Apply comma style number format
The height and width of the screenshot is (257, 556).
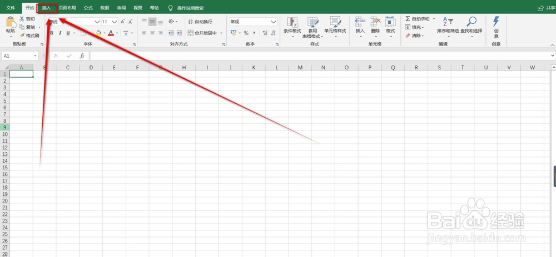pos(254,33)
